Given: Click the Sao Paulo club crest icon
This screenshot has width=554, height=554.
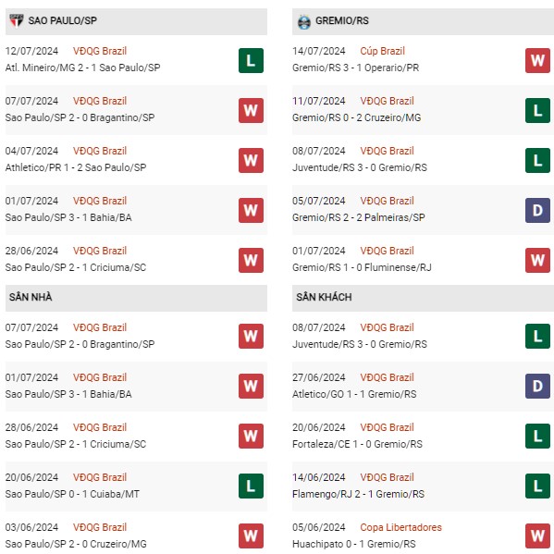Looking at the screenshot, I should tap(17, 21).
